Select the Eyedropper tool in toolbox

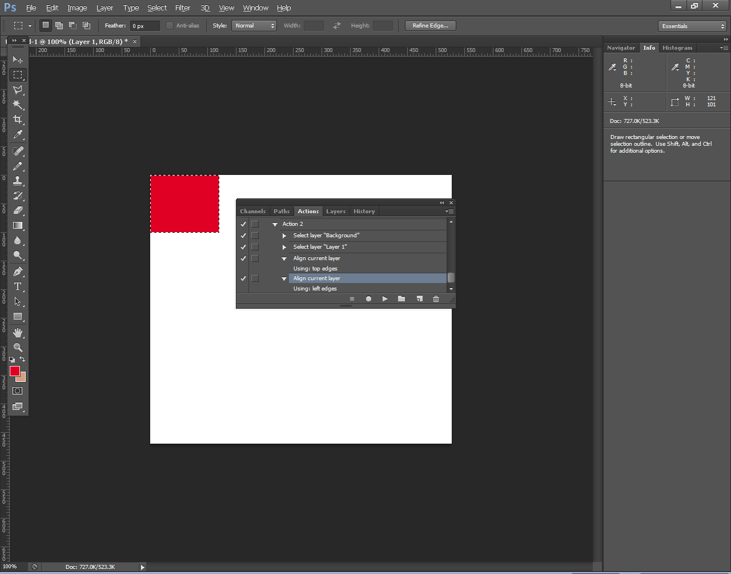click(18, 134)
